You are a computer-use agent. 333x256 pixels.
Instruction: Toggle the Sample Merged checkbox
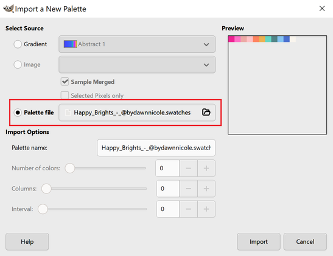pos(65,81)
